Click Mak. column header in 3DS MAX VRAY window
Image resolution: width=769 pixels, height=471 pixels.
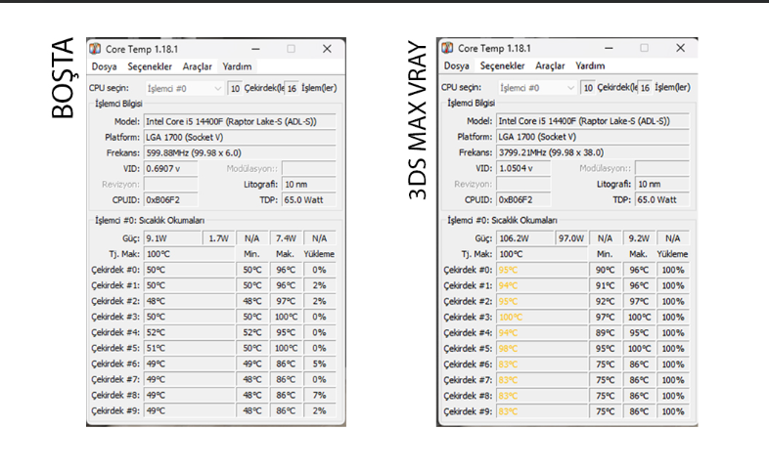pos(638,254)
